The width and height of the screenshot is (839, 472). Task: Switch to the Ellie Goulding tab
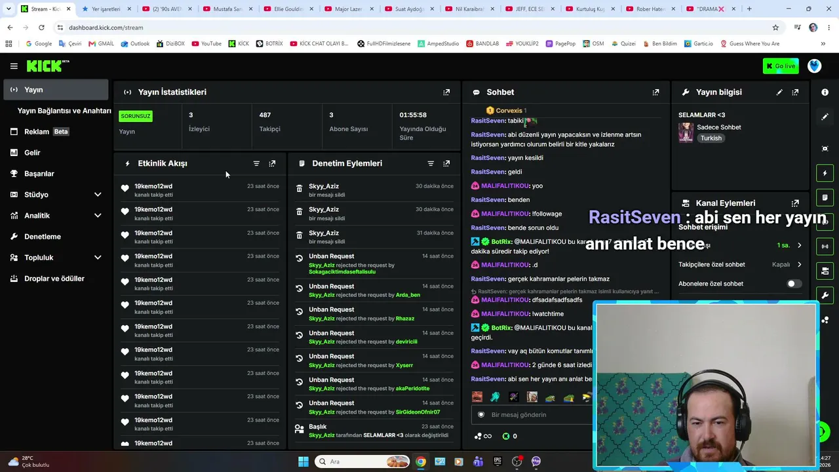(287, 9)
